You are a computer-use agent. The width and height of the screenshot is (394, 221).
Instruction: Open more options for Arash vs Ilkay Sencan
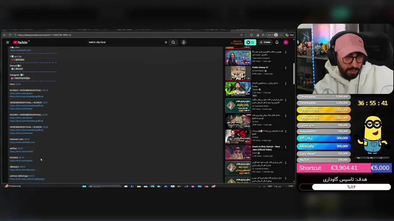point(286,147)
